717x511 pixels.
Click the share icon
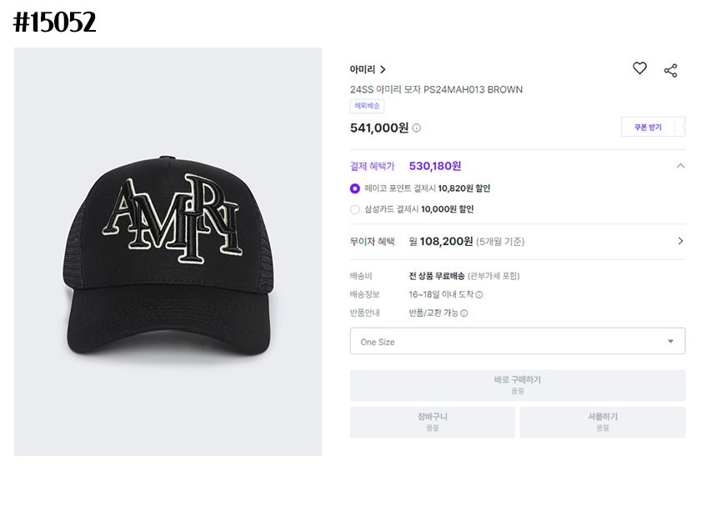(x=670, y=70)
